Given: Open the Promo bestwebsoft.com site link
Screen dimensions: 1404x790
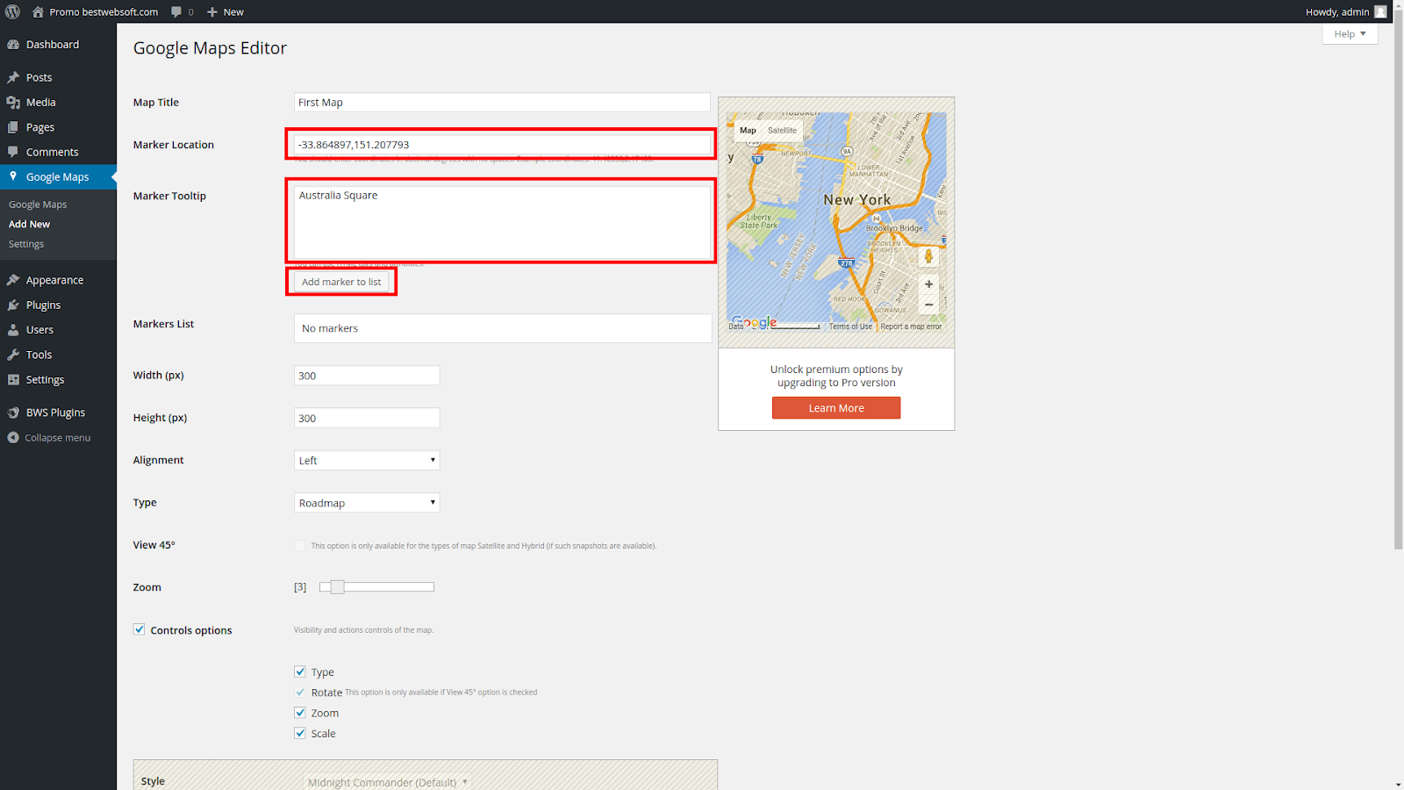Looking at the screenshot, I should point(104,11).
